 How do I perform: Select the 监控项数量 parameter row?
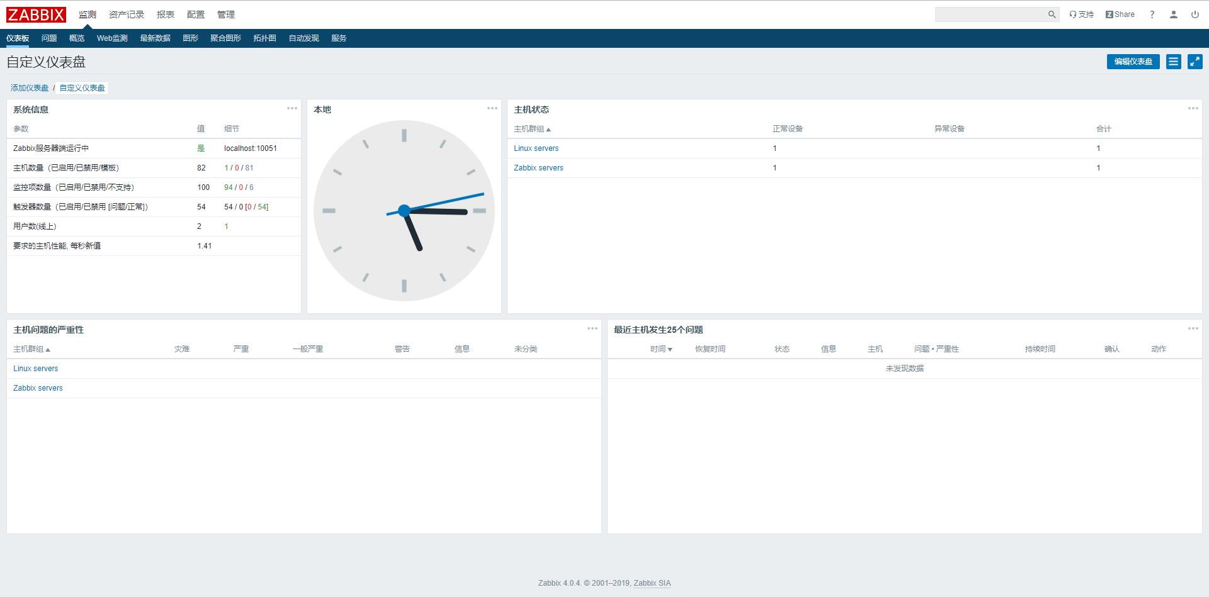tap(154, 187)
